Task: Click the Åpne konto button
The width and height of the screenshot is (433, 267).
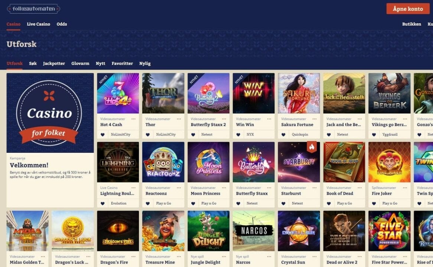Action: 408,9
